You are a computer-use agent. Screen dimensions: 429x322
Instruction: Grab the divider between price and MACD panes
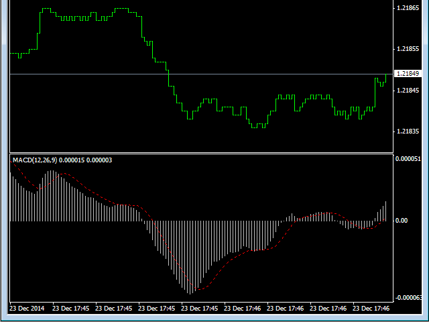(x=201, y=153)
